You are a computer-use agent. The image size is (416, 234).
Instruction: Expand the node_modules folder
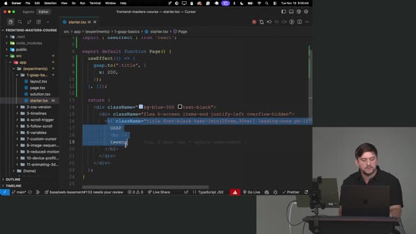[29, 43]
